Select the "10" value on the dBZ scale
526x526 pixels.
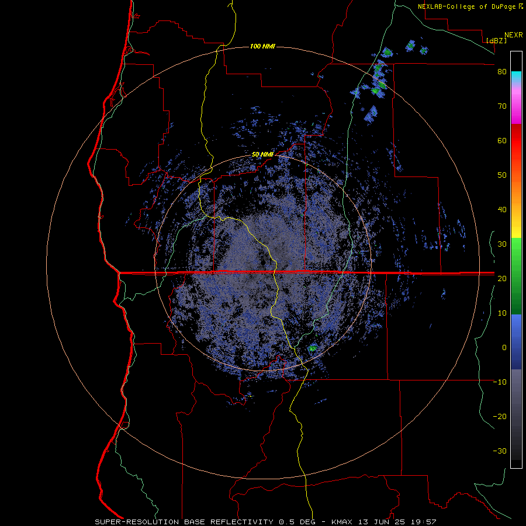502,313
